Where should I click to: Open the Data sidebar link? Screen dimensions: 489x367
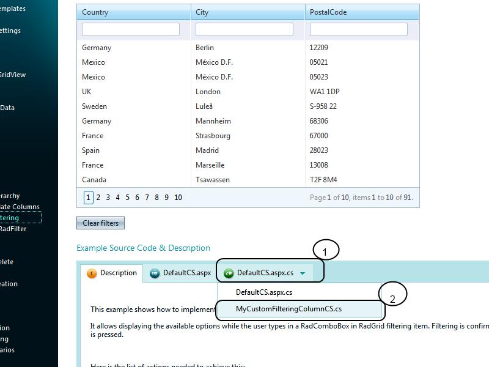[x=7, y=108]
